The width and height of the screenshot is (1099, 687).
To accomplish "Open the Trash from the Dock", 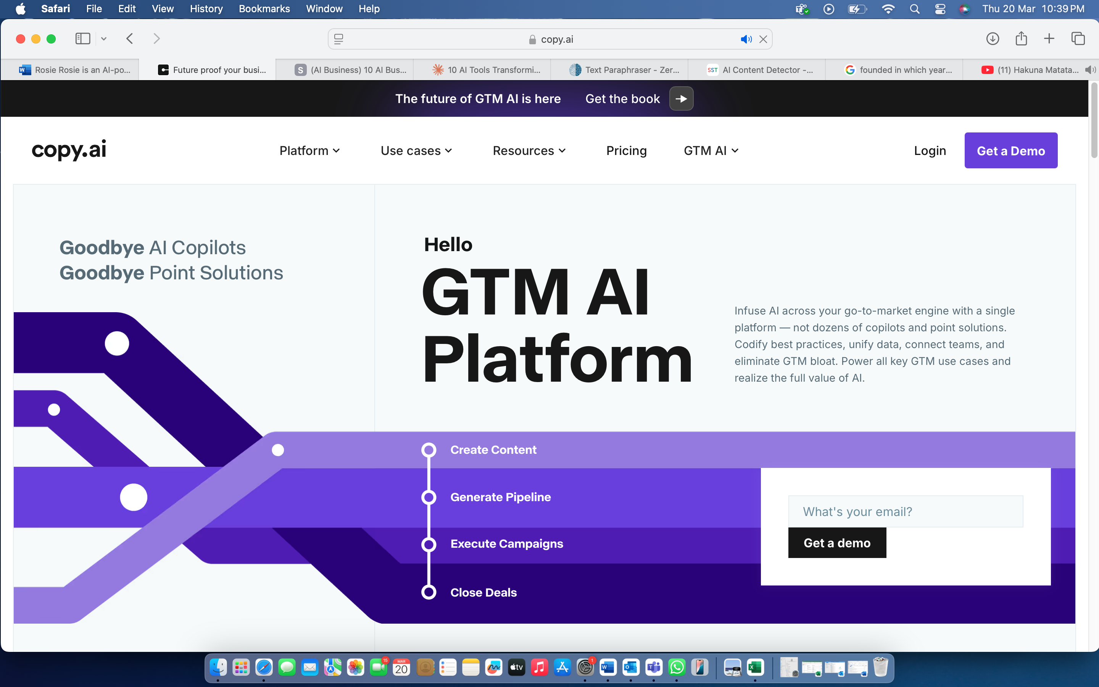I will 880,667.
